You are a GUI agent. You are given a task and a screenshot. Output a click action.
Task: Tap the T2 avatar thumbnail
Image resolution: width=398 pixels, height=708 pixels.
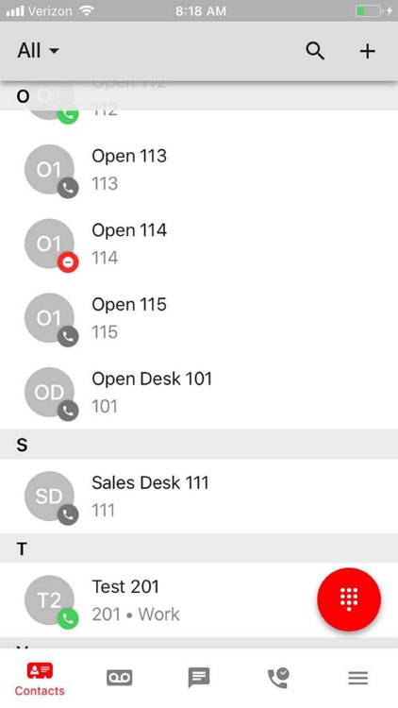49,600
